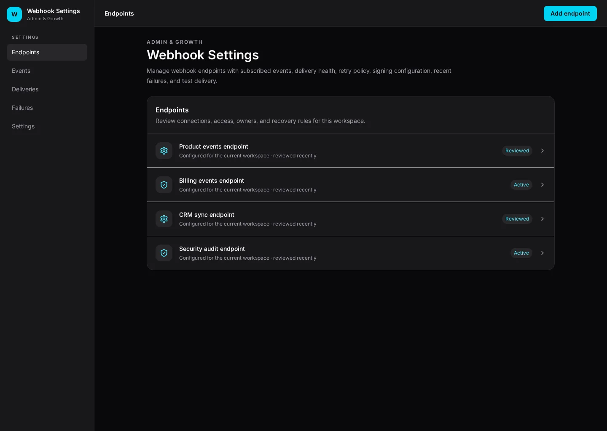Go to Deliveries in the sidebar

click(47, 89)
